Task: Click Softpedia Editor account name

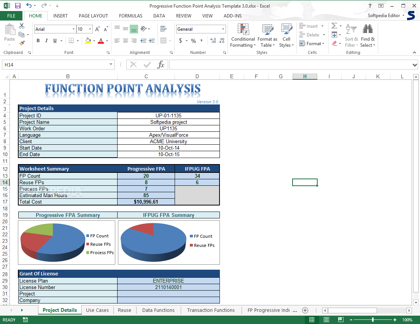Action: point(383,16)
